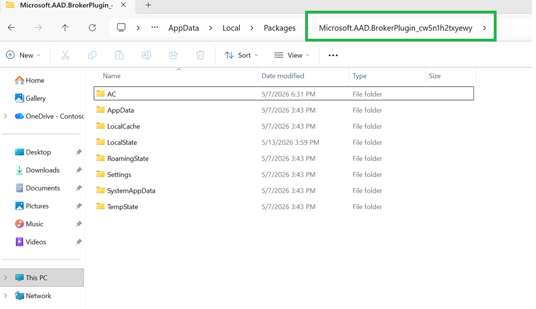Sort by Type column header

point(387,76)
